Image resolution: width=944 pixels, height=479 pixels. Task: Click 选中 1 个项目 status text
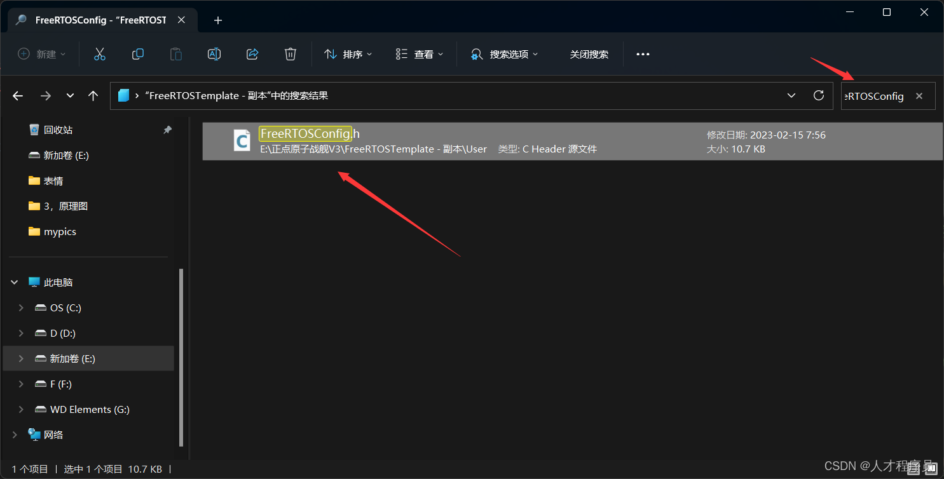coord(93,469)
